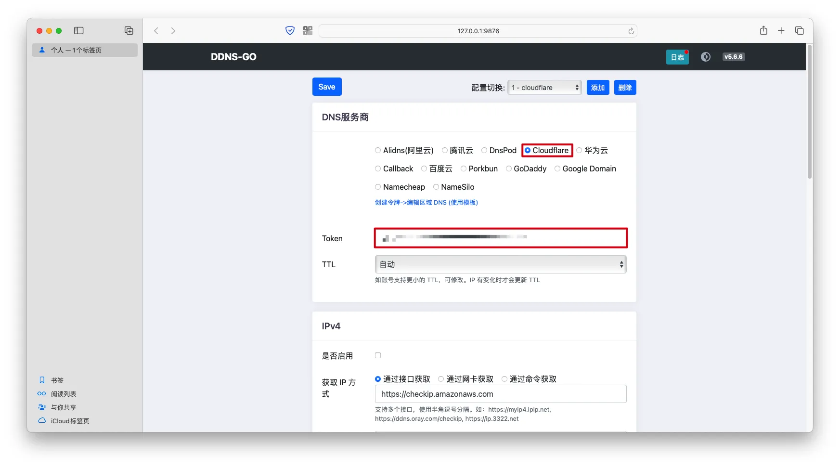Enable the IPv4 是否启用 checkbox
840x468 pixels.
click(378, 355)
